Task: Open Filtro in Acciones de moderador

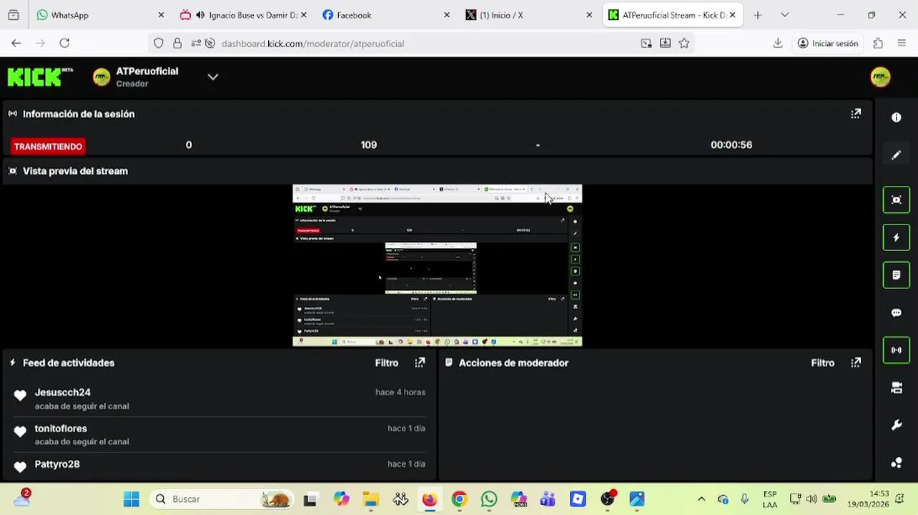Action: pos(823,363)
